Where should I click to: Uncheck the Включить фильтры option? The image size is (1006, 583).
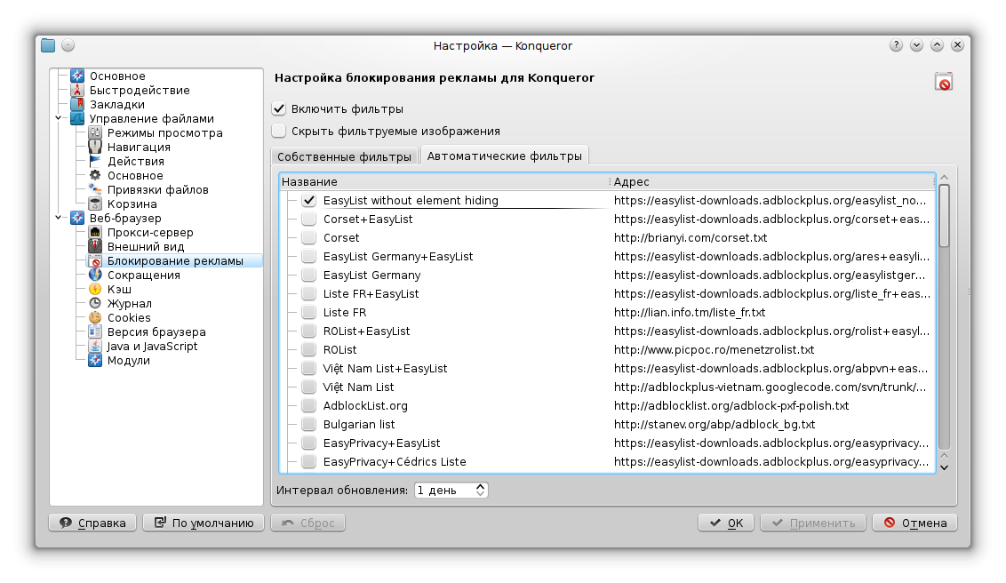(x=278, y=110)
